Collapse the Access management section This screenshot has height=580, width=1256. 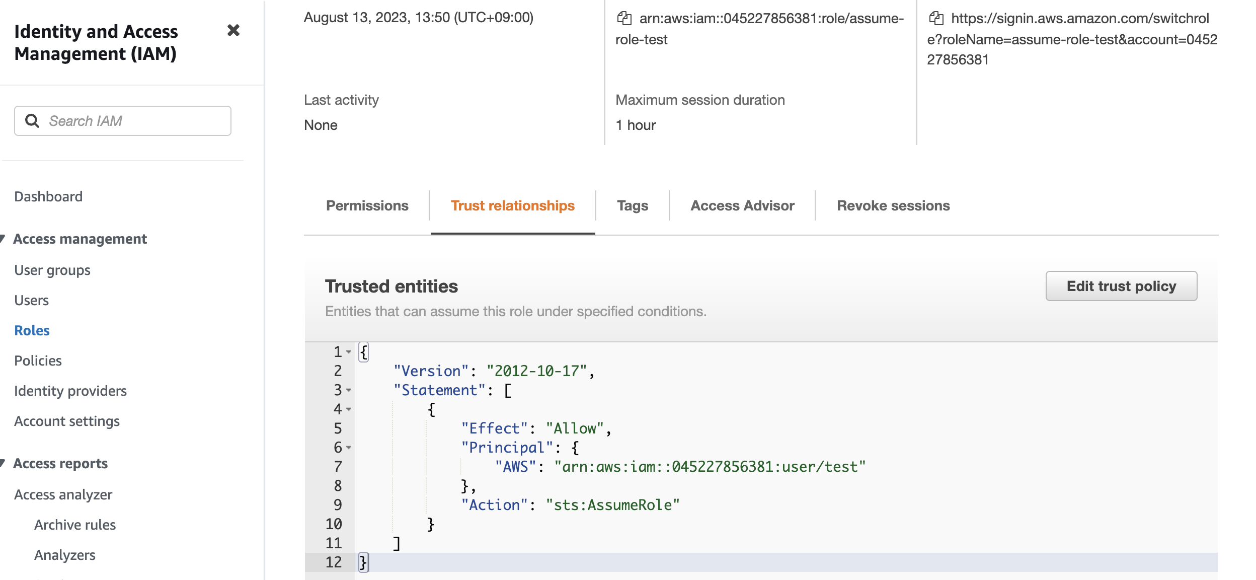pyautogui.click(x=4, y=239)
